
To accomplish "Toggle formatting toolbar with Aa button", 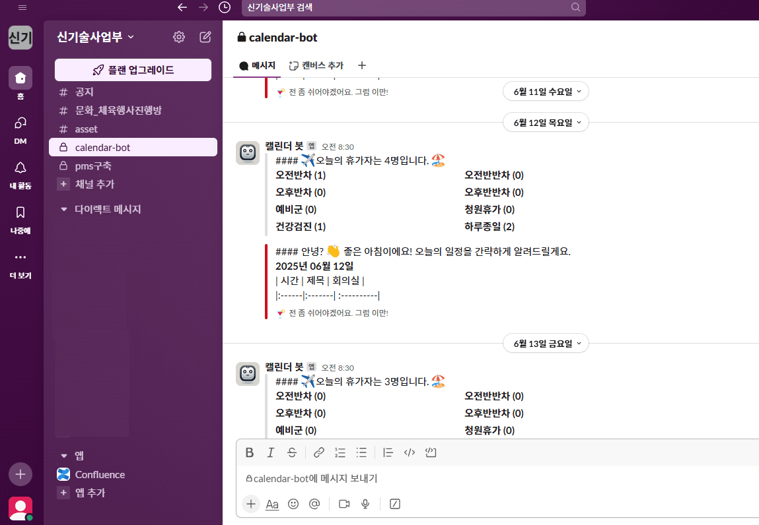I will pyautogui.click(x=272, y=504).
